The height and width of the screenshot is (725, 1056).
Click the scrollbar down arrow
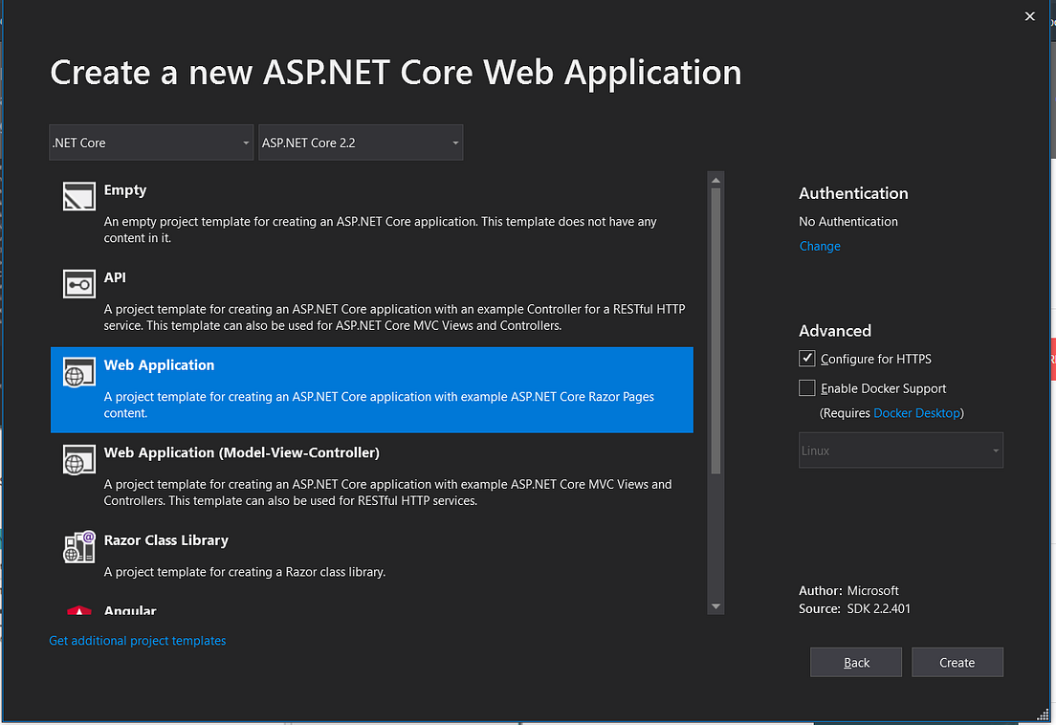coord(715,605)
